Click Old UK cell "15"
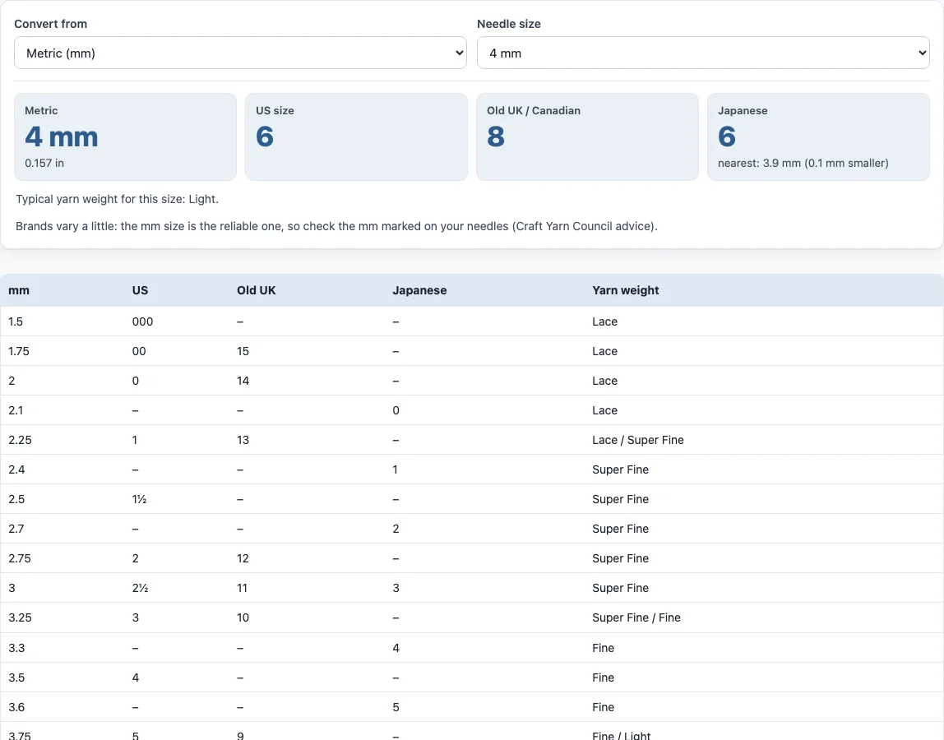 pos(243,351)
